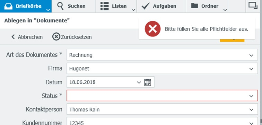Screen dimensions: 262x125
Task: Expand the Briefkörbe dropdown arrow
Action: 48,10
